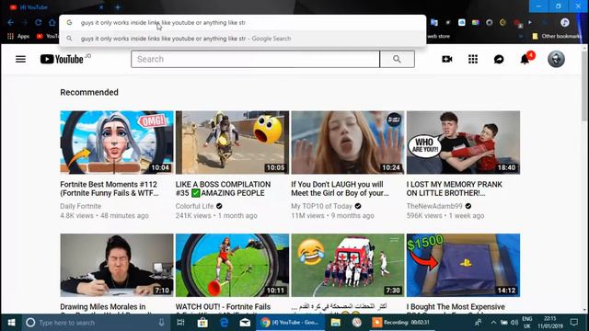Focus the Windows taskbar search box
589x331 pixels.
[x=96, y=323]
